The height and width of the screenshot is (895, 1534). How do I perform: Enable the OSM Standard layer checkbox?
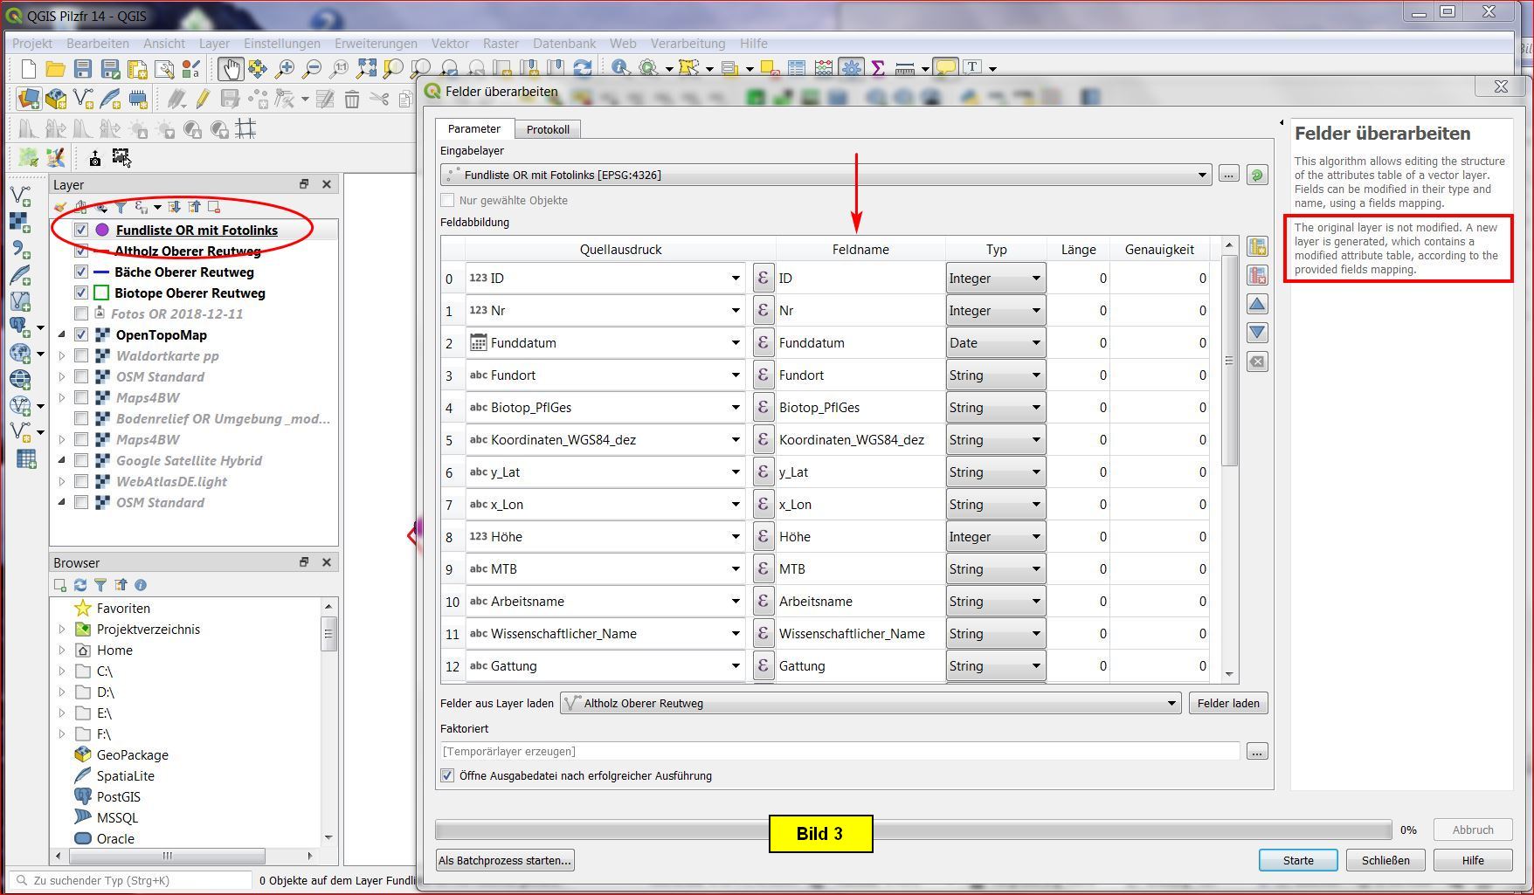(81, 377)
